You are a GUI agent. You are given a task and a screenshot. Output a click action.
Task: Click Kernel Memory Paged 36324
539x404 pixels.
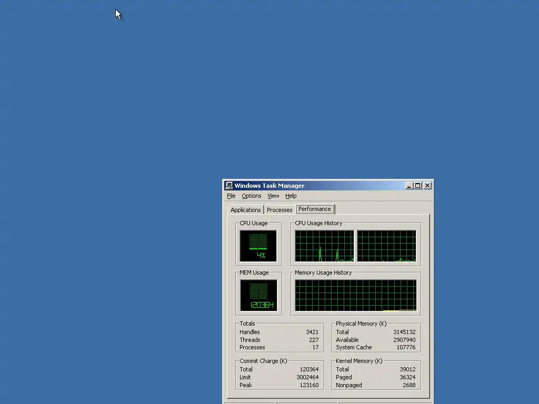coord(407,377)
